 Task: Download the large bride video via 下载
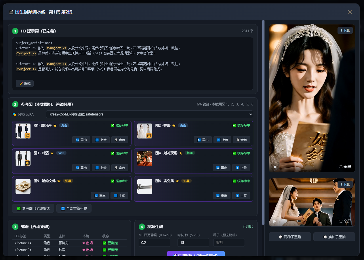coord(345,30)
